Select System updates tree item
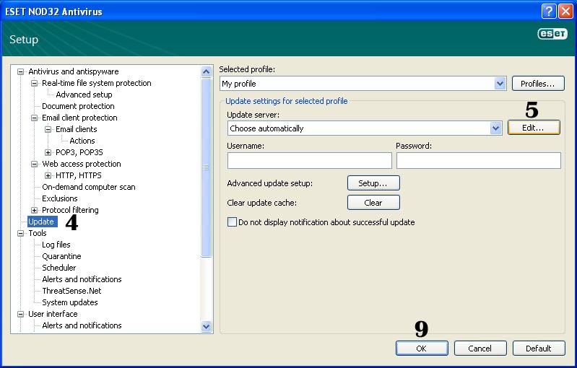The image size is (577, 368). pos(70,302)
